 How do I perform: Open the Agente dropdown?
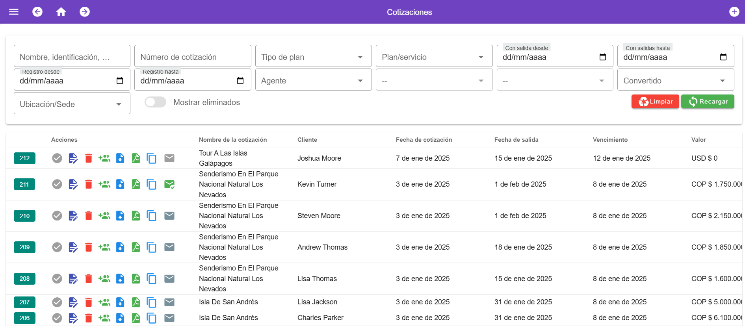click(x=313, y=81)
